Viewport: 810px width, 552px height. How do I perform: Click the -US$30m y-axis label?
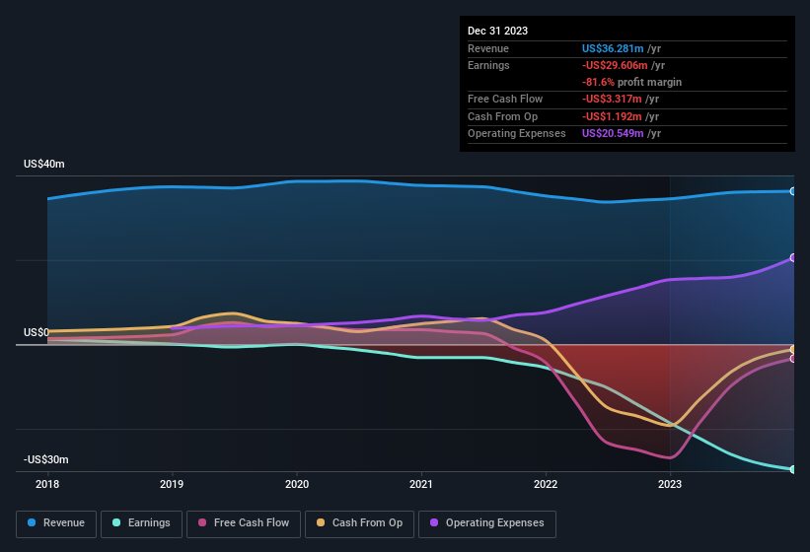pyautogui.click(x=46, y=459)
